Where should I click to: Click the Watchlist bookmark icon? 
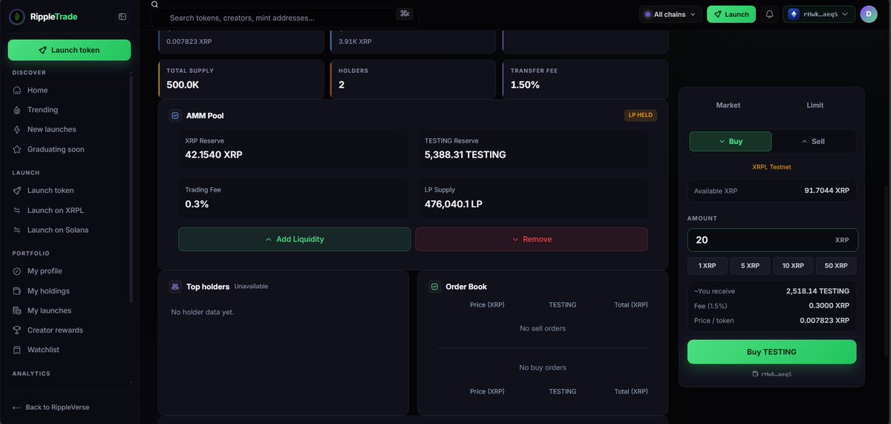click(17, 350)
